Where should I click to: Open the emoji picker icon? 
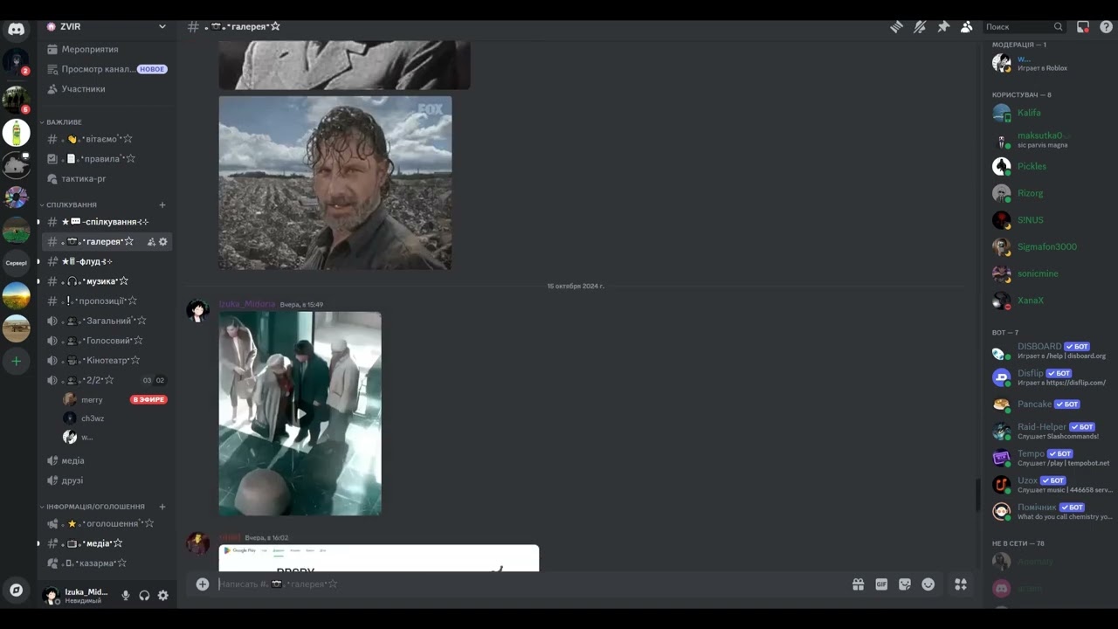[928, 584]
